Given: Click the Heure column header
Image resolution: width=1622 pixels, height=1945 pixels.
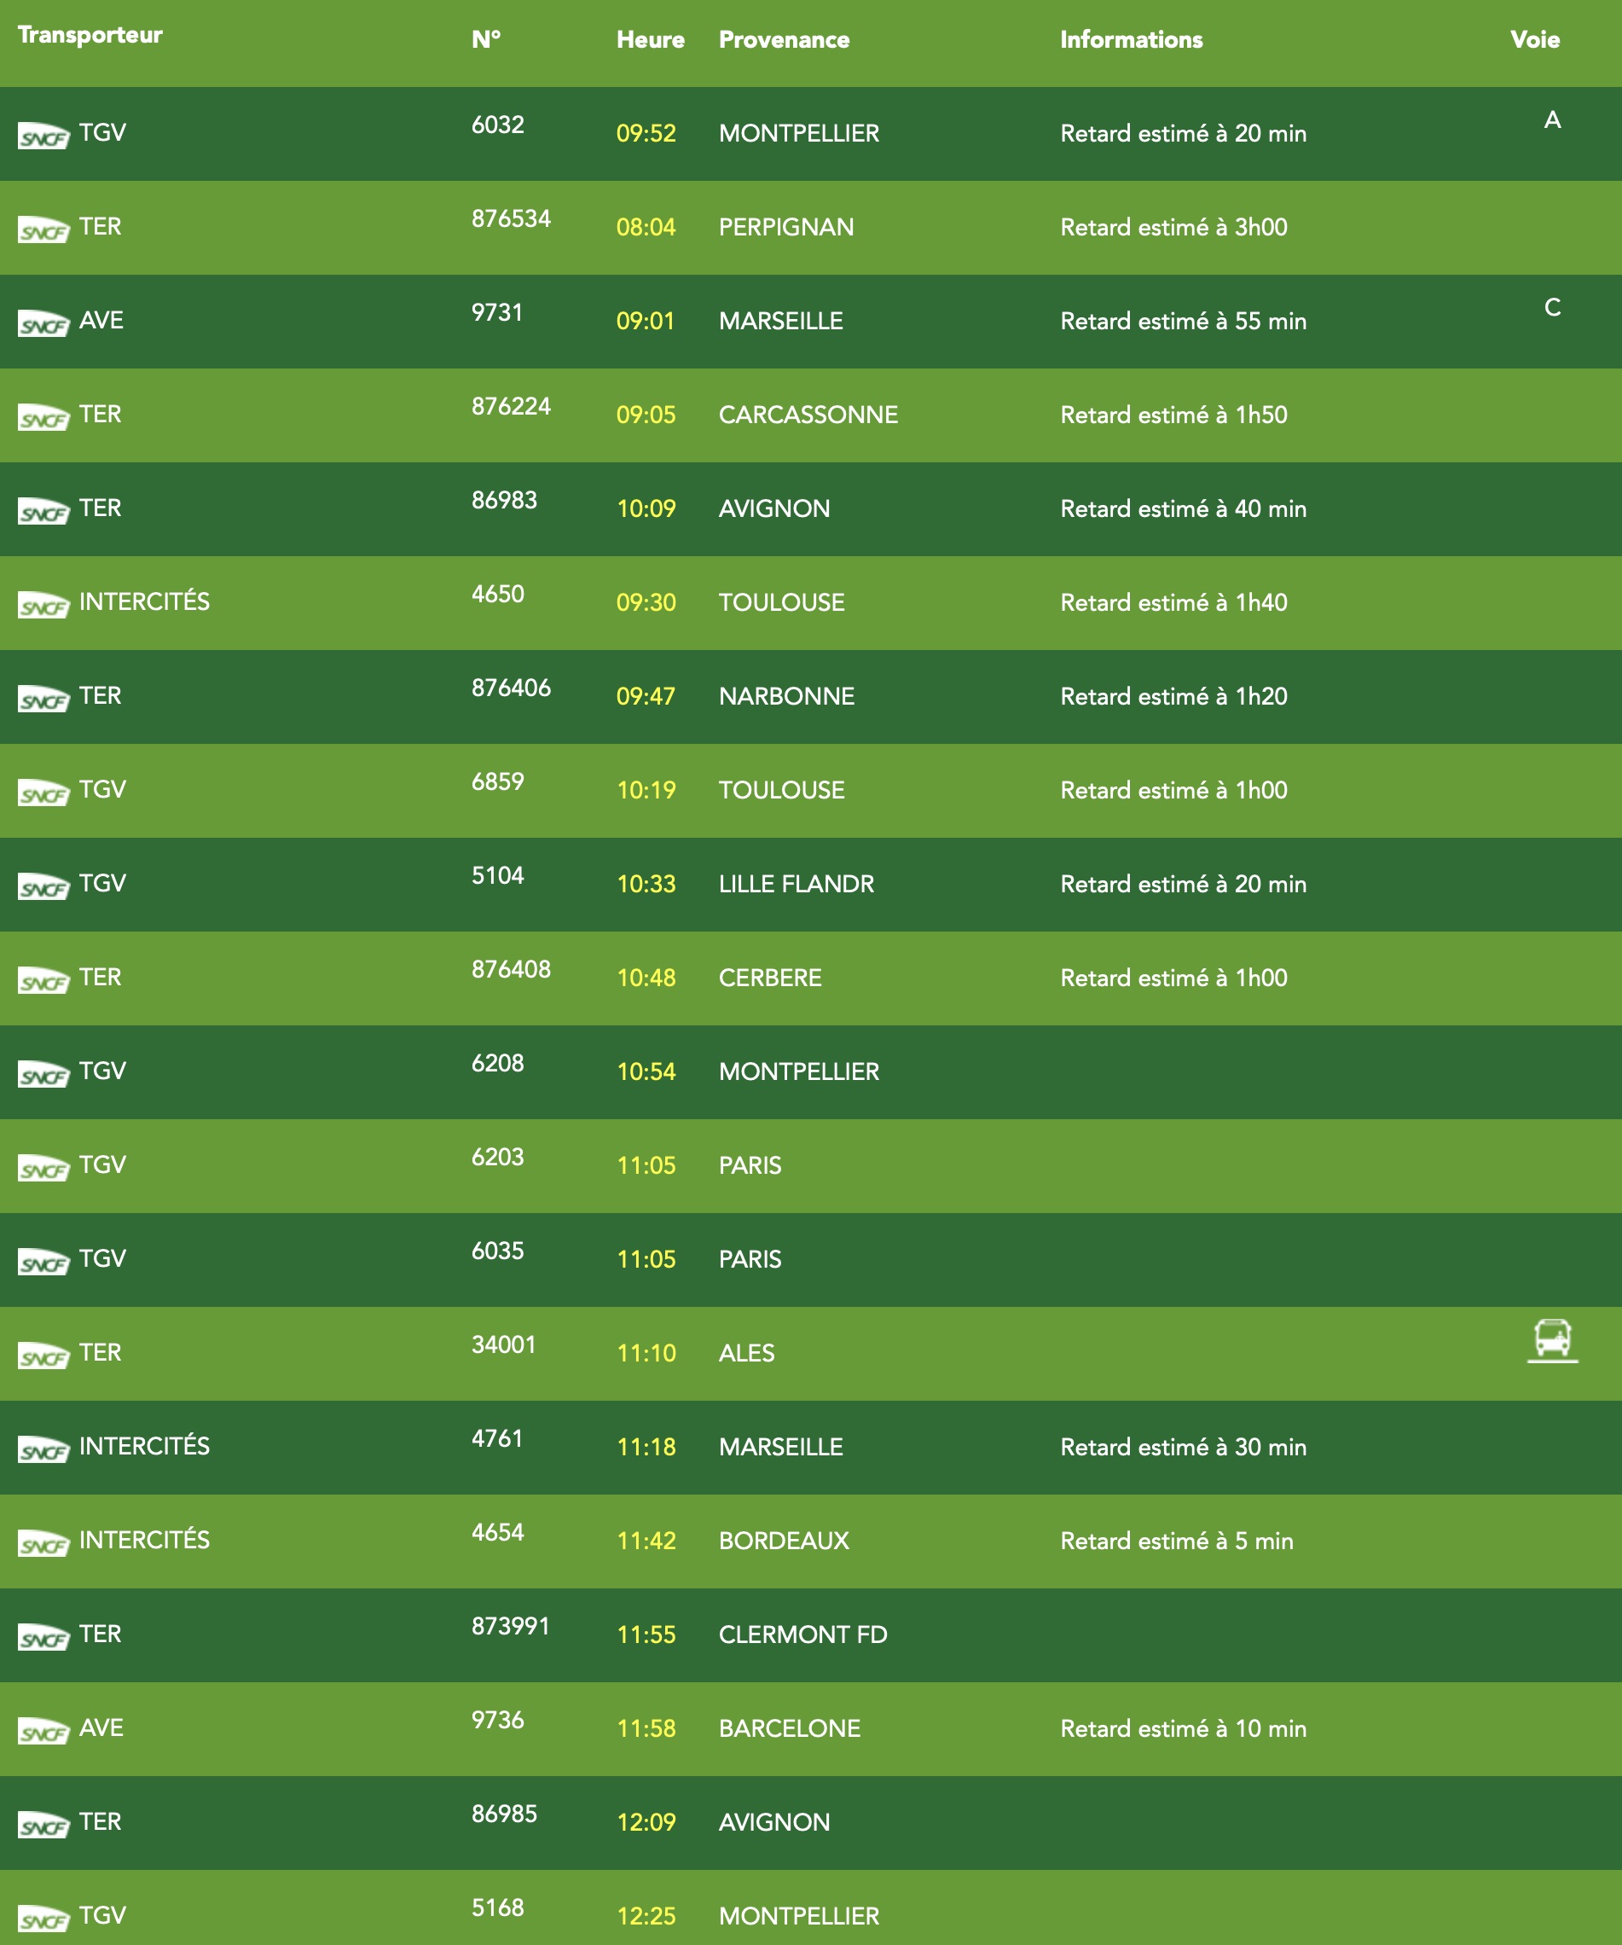Looking at the screenshot, I should tap(651, 40).
